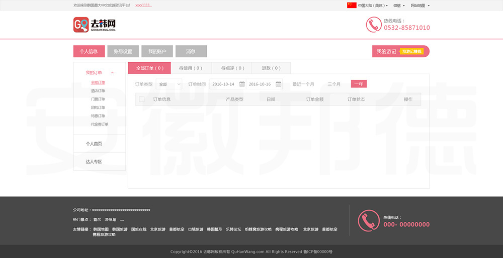Image resolution: width=503 pixels, height=258 pixels.
Task: Click the 我的游记 button
Action: [x=386, y=51]
